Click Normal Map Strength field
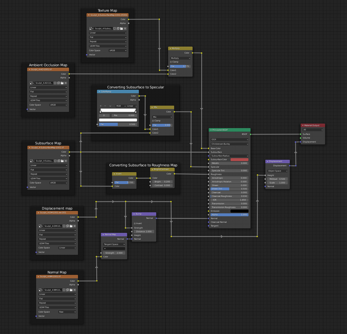347x334 pixels. [x=114, y=253]
